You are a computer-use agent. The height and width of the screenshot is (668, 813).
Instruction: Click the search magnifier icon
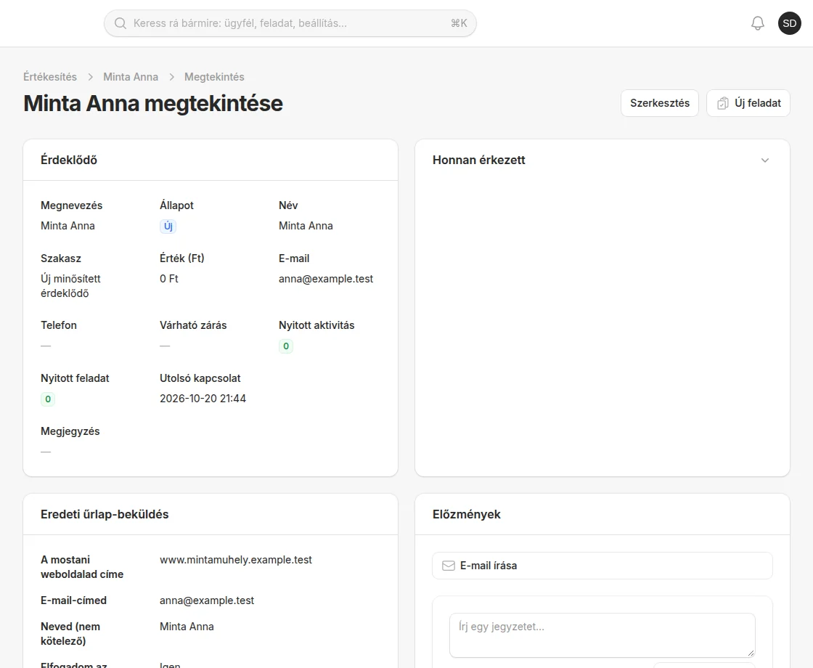120,23
